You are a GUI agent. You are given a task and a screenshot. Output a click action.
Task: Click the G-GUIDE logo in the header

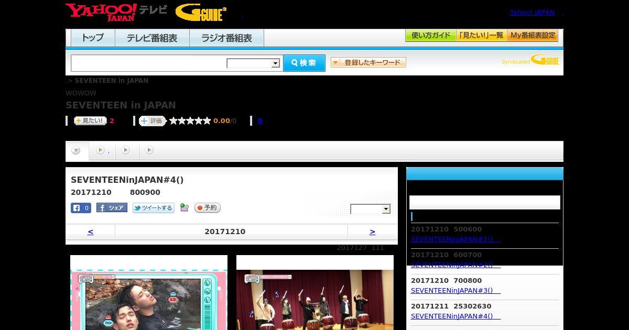click(x=201, y=13)
